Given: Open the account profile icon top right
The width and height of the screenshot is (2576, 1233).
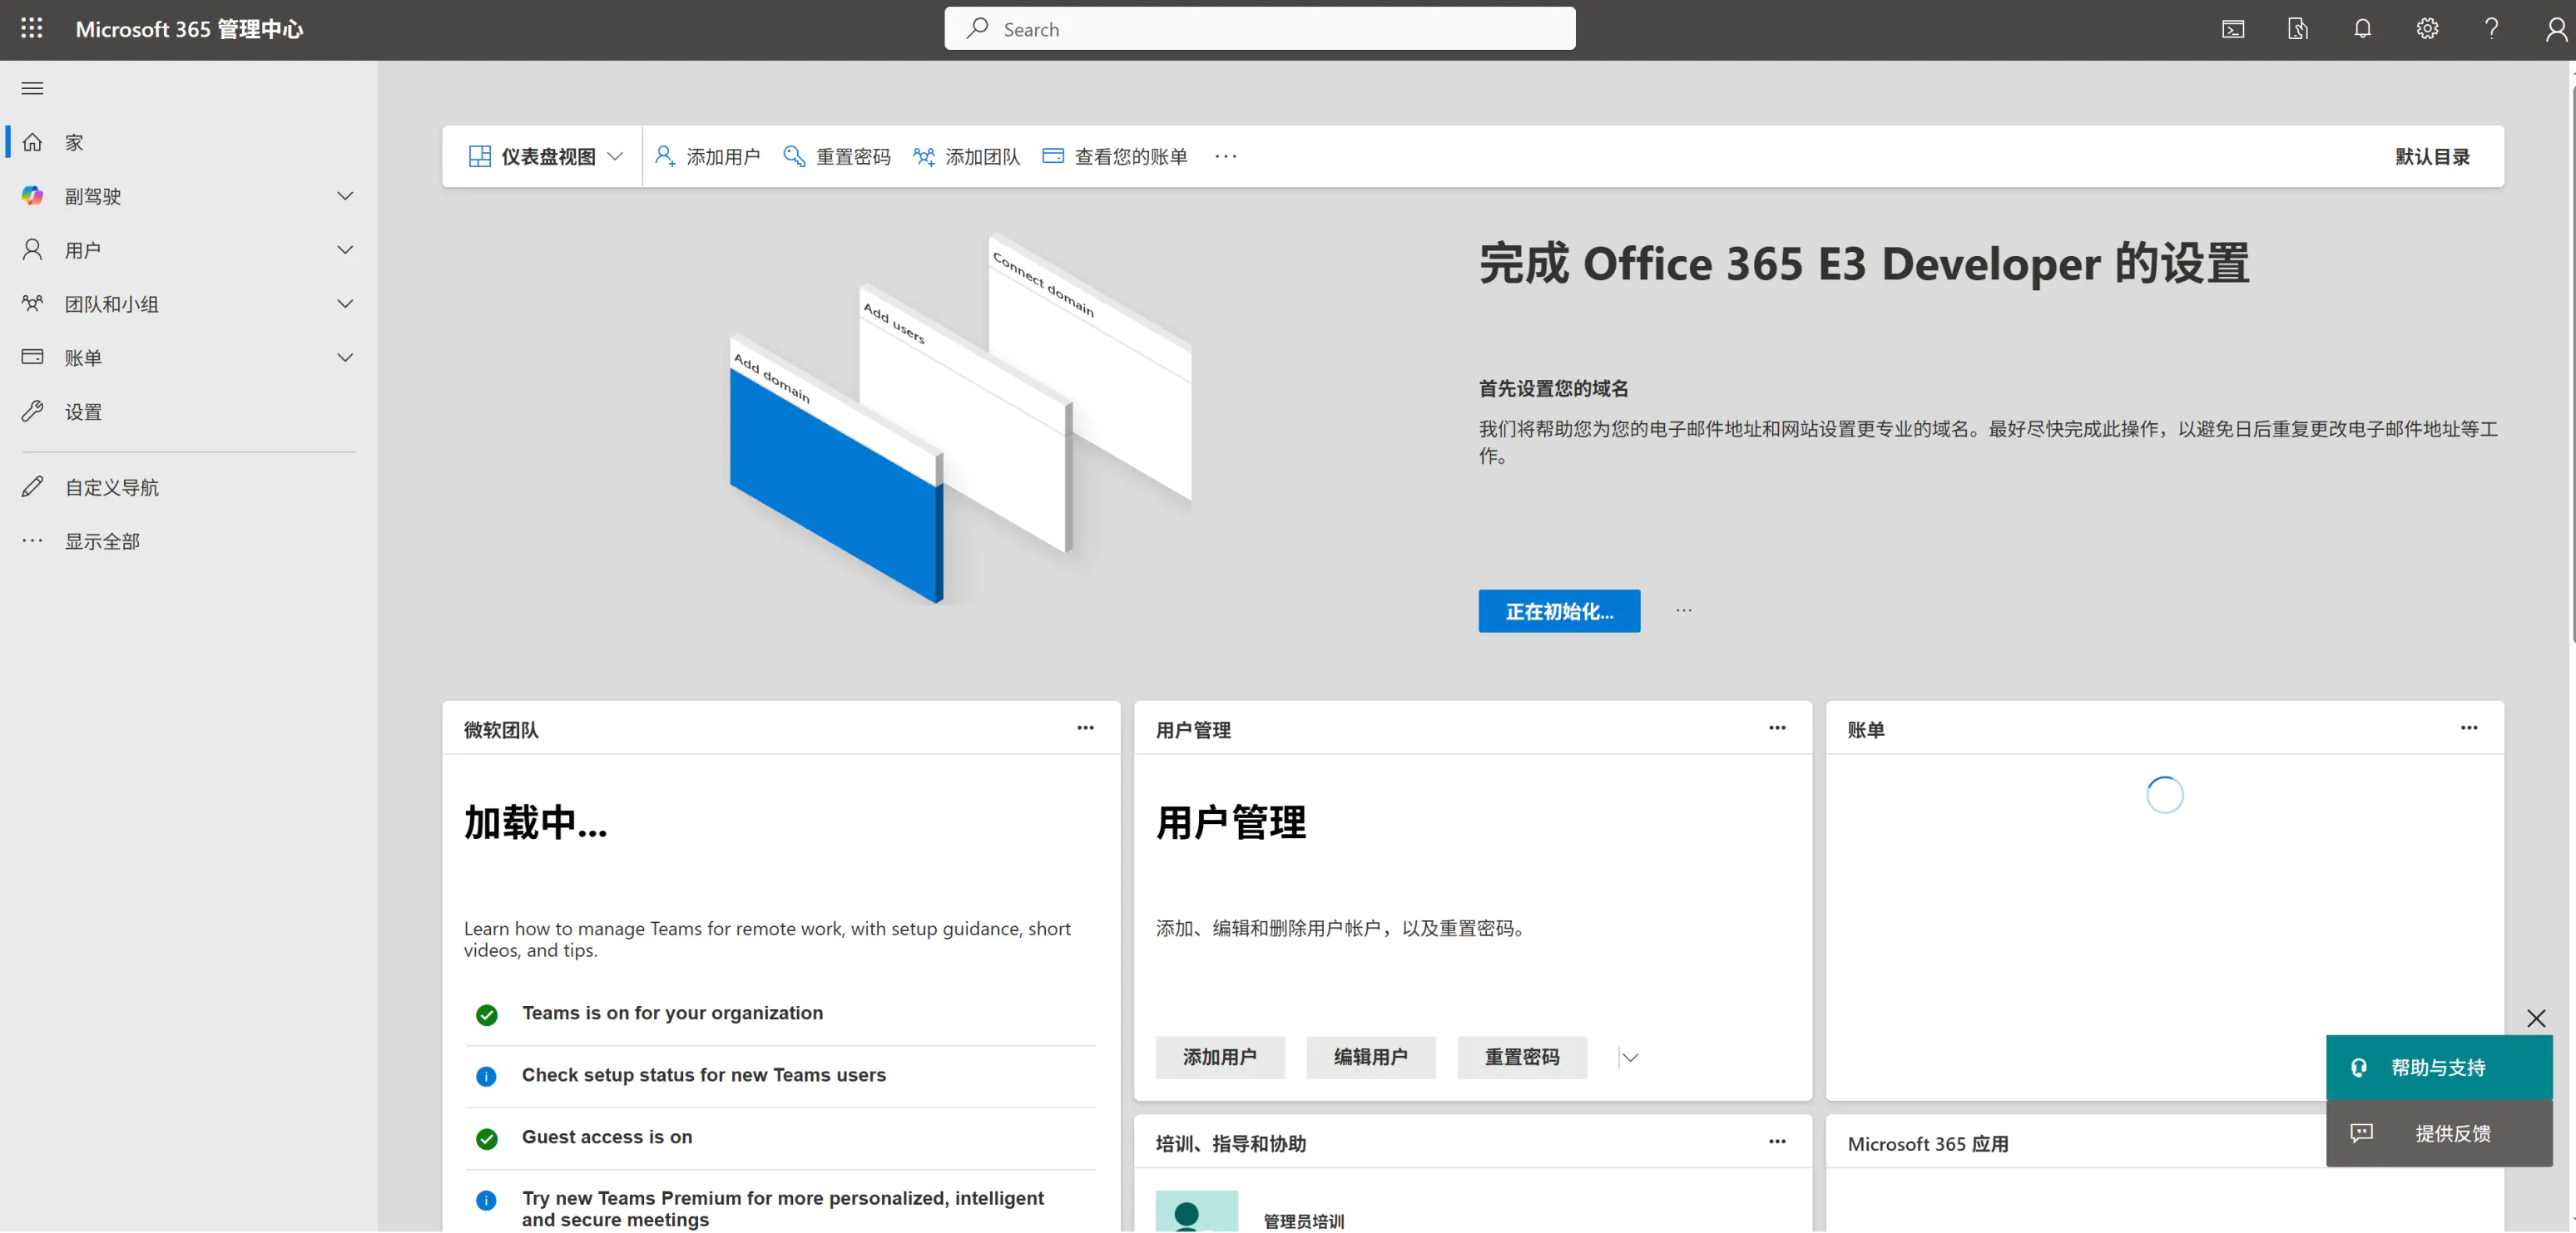Looking at the screenshot, I should [2556, 29].
